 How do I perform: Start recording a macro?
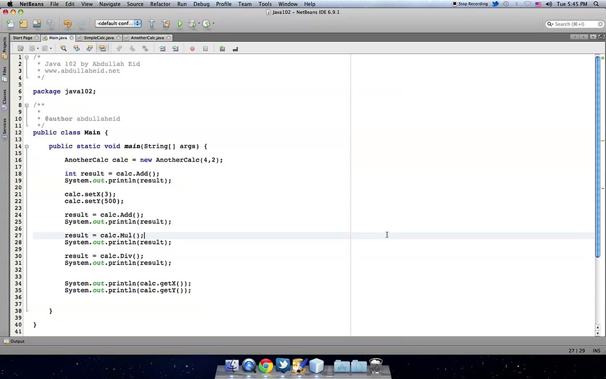[x=192, y=48]
